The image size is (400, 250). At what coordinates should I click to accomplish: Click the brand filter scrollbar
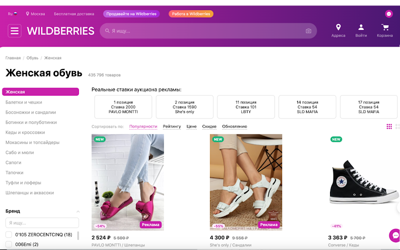[78, 235]
